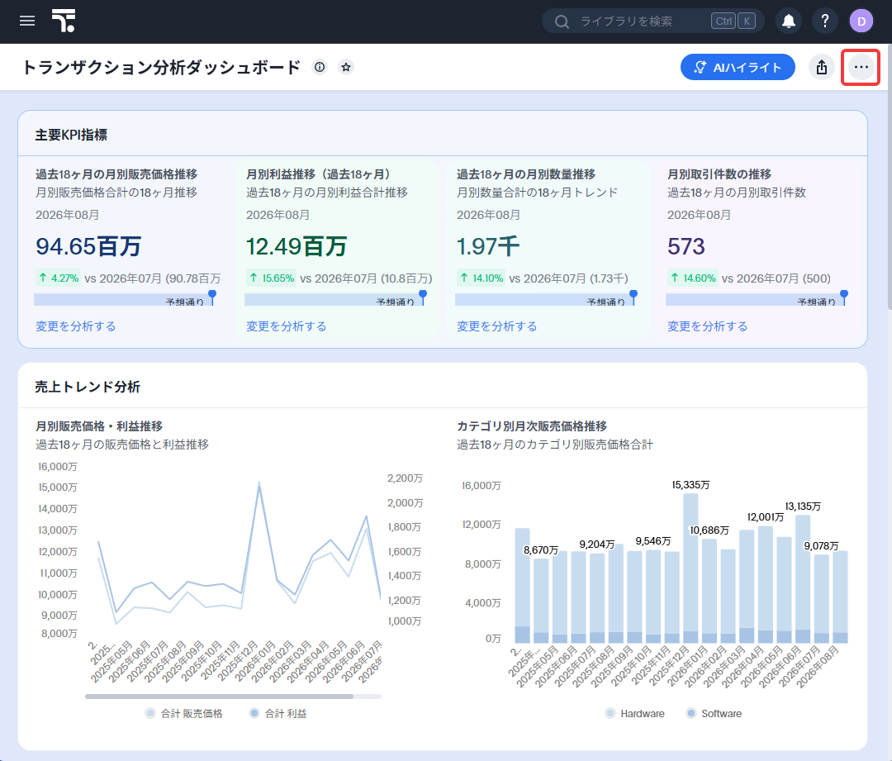Open the notifications bell
The image size is (892, 761).
pyautogui.click(x=789, y=21)
